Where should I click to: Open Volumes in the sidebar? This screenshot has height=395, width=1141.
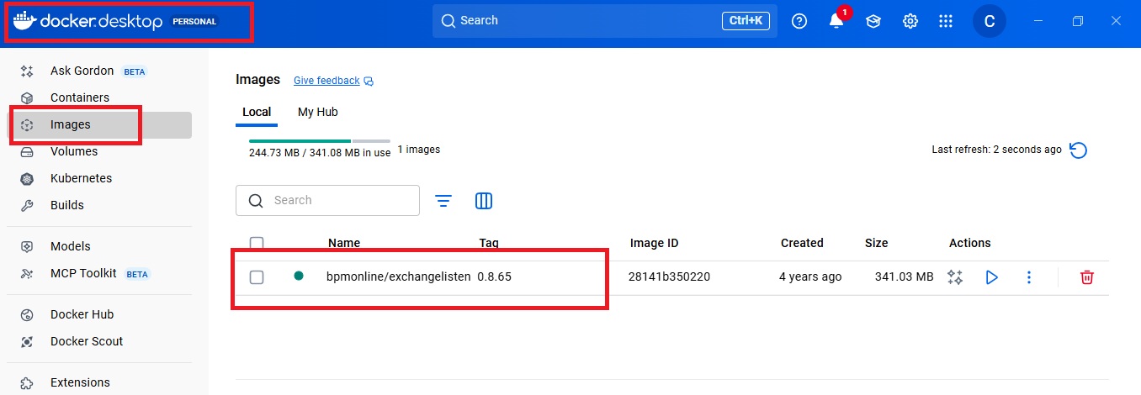(99, 151)
